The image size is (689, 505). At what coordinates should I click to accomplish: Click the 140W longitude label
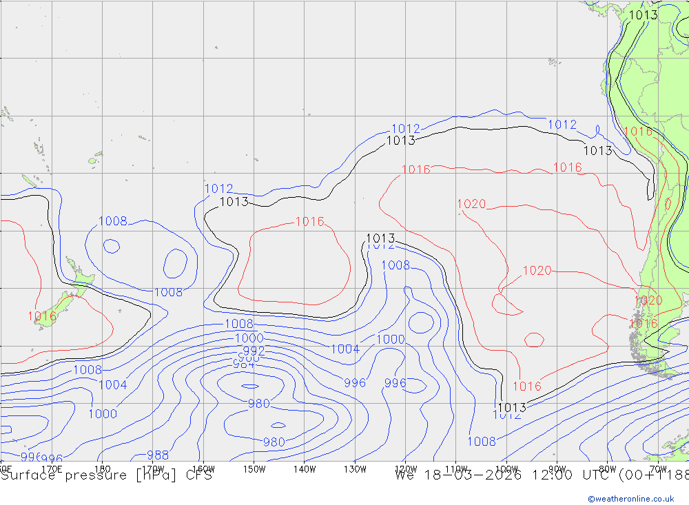click(305, 469)
